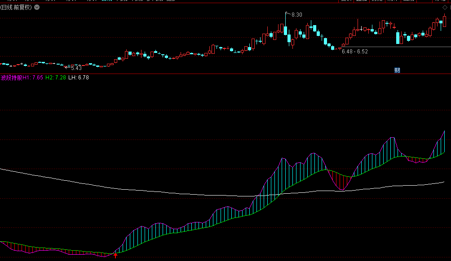Click the last red candlestick on the right
451x261 pixels.
[x=444, y=22]
